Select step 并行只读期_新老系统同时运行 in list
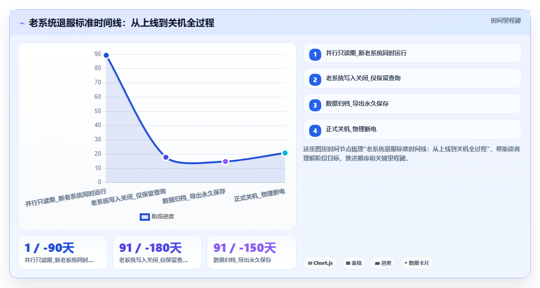Image resolution: width=540 pixels, height=288 pixels. click(412, 53)
